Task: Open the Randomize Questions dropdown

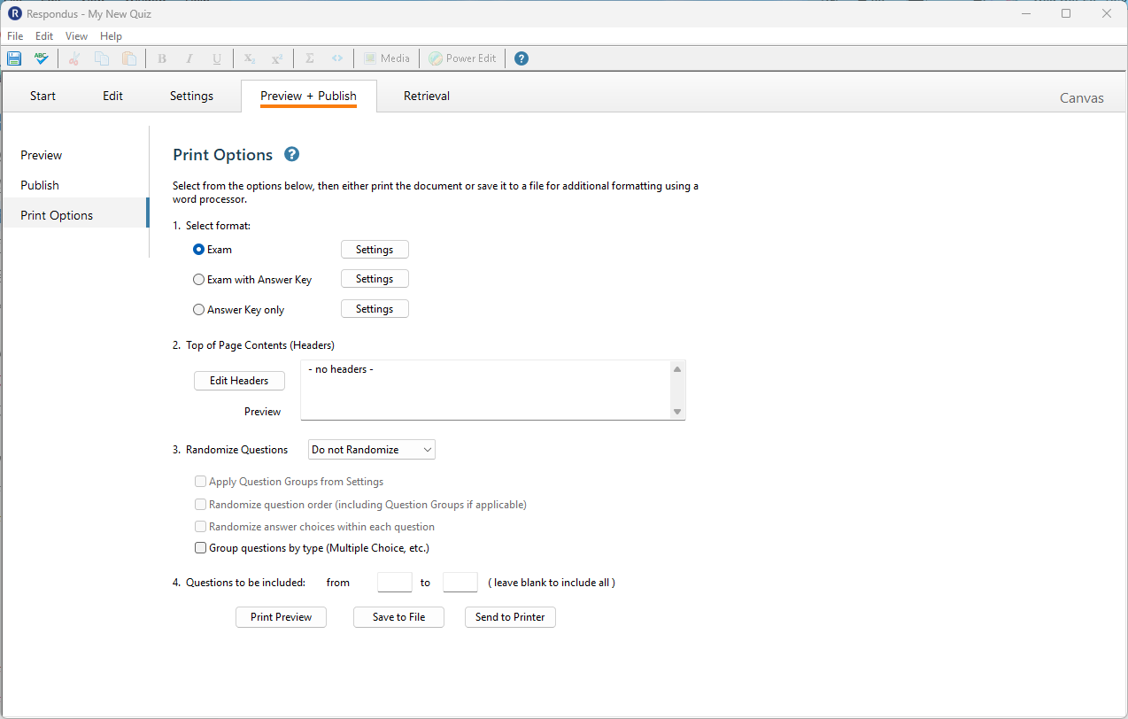Action: [x=371, y=449]
